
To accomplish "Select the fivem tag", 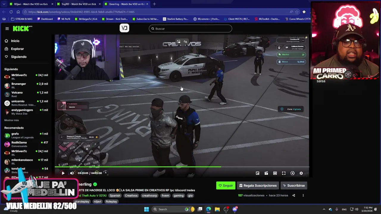I will (x=165, y=196).
